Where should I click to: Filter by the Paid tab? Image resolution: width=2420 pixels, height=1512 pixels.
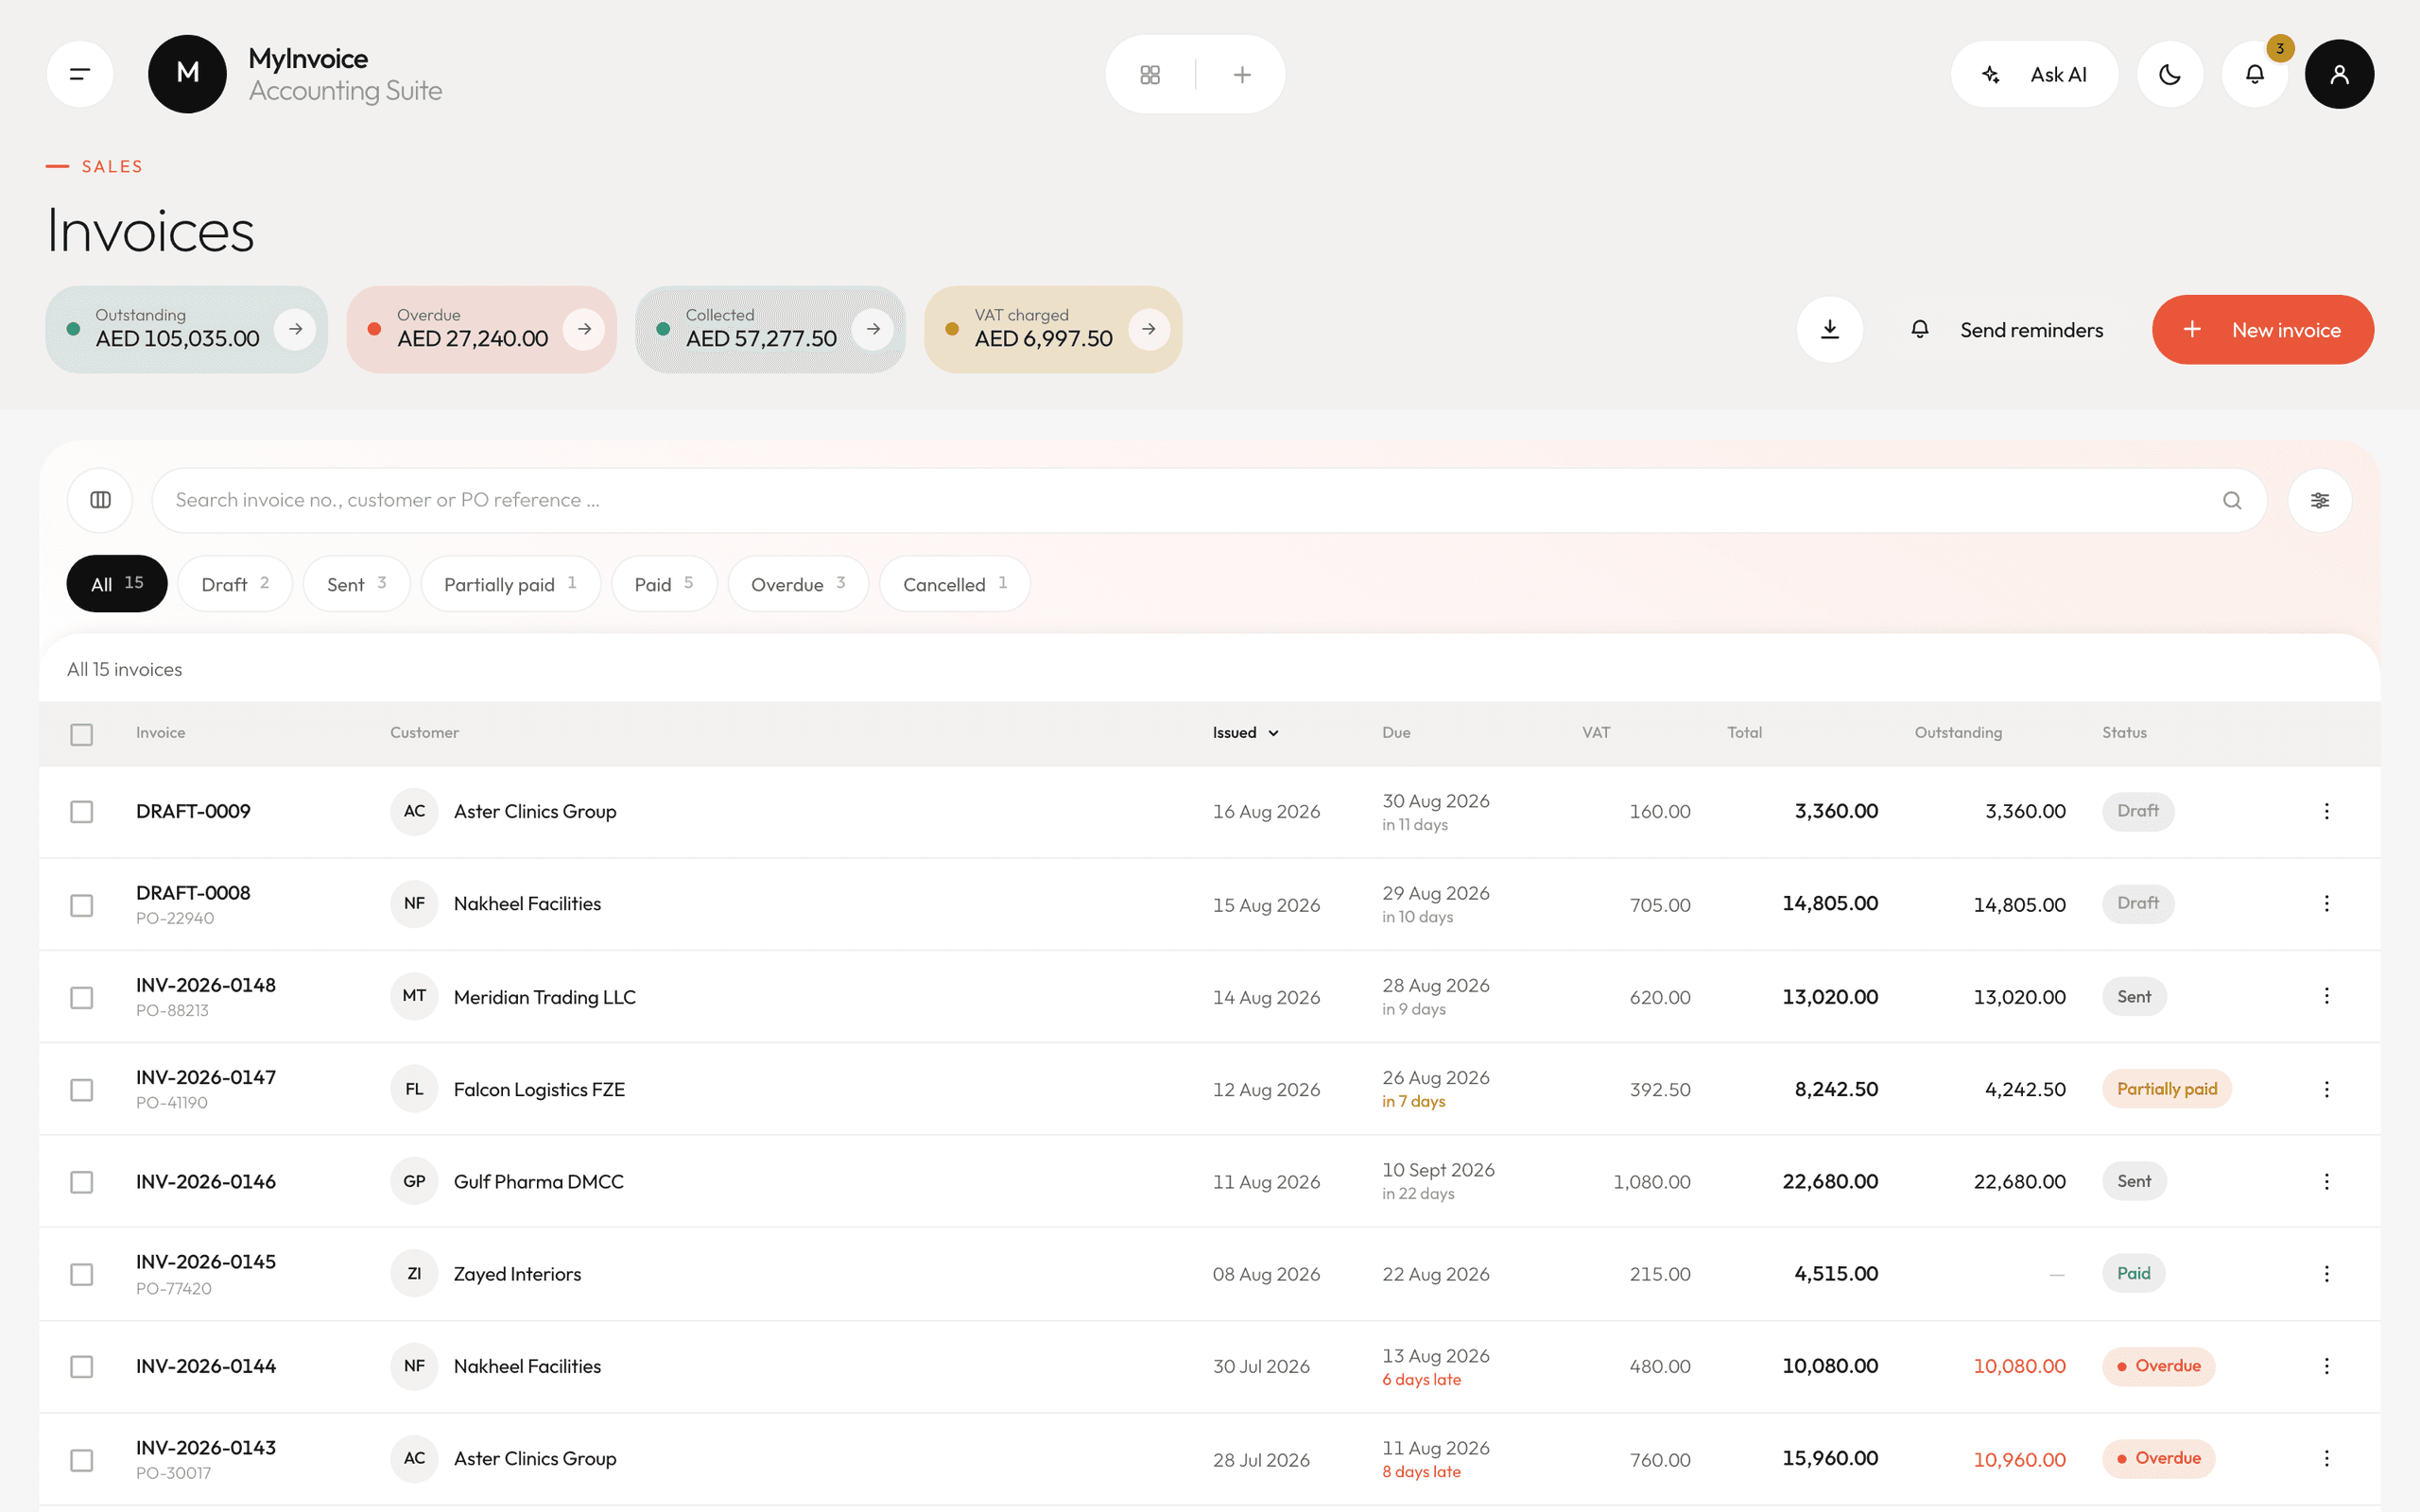[664, 584]
